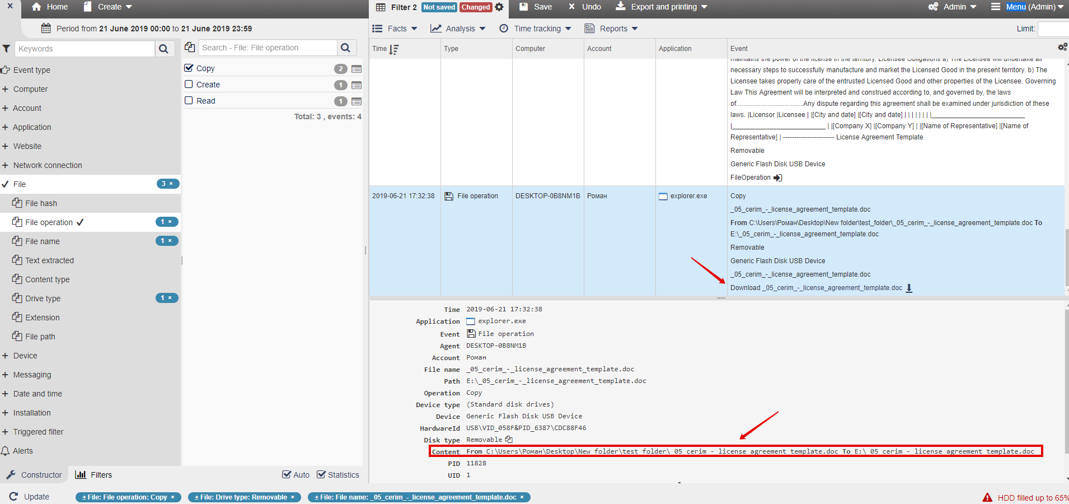Expand the Computer filter category
1069x504 pixels.
click(x=5, y=89)
